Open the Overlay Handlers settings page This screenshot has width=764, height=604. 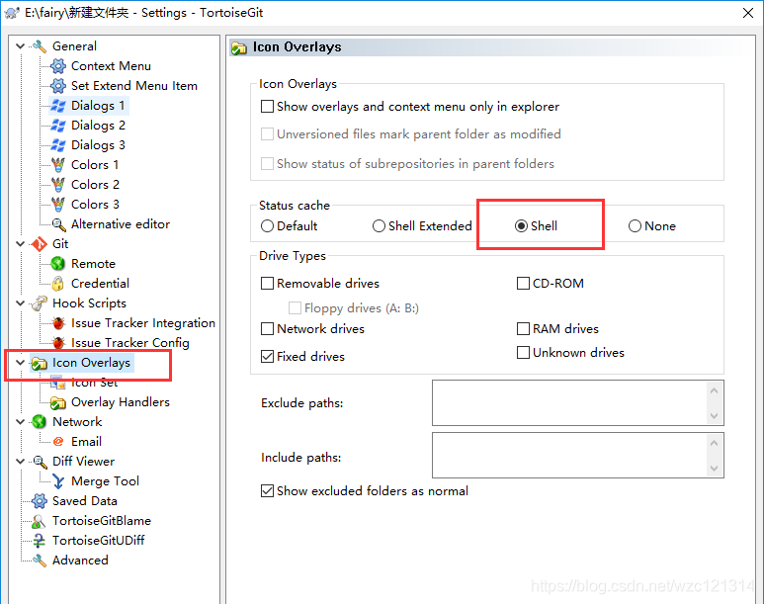121,402
